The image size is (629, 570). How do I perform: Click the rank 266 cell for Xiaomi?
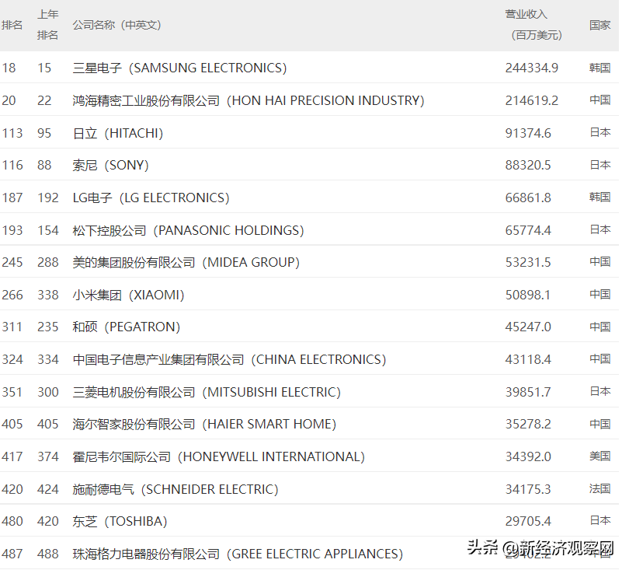[12, 295]
